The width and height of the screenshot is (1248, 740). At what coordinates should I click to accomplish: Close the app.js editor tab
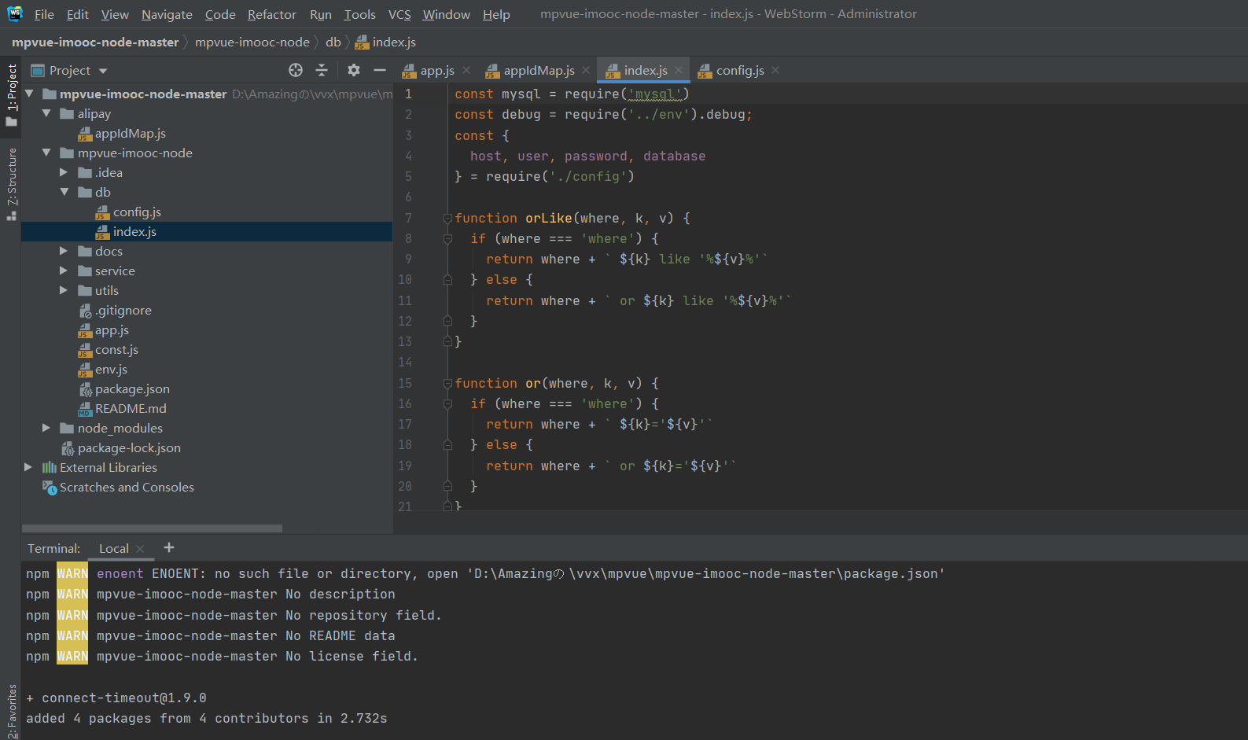click(466, 70)
